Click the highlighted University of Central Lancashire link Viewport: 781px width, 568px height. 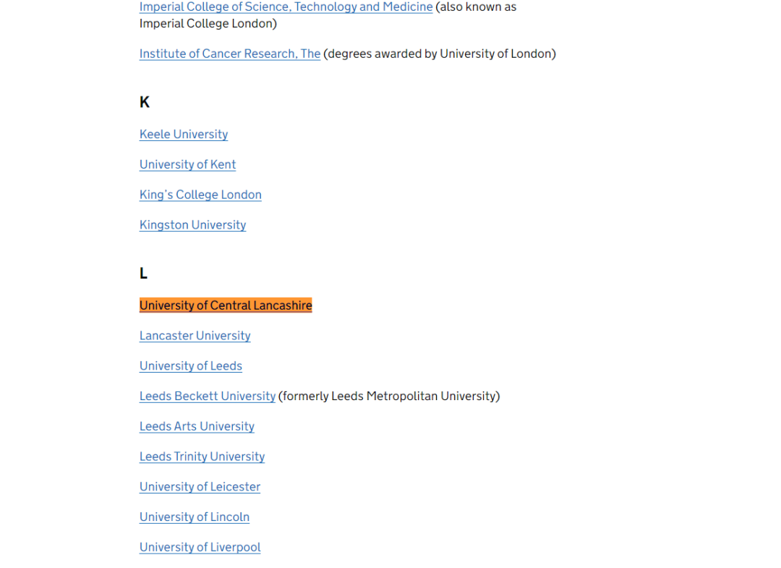(226, 305)
